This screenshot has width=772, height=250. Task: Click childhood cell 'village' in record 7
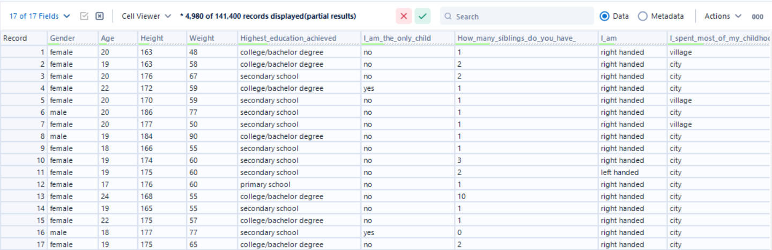(x=719, y=124)
